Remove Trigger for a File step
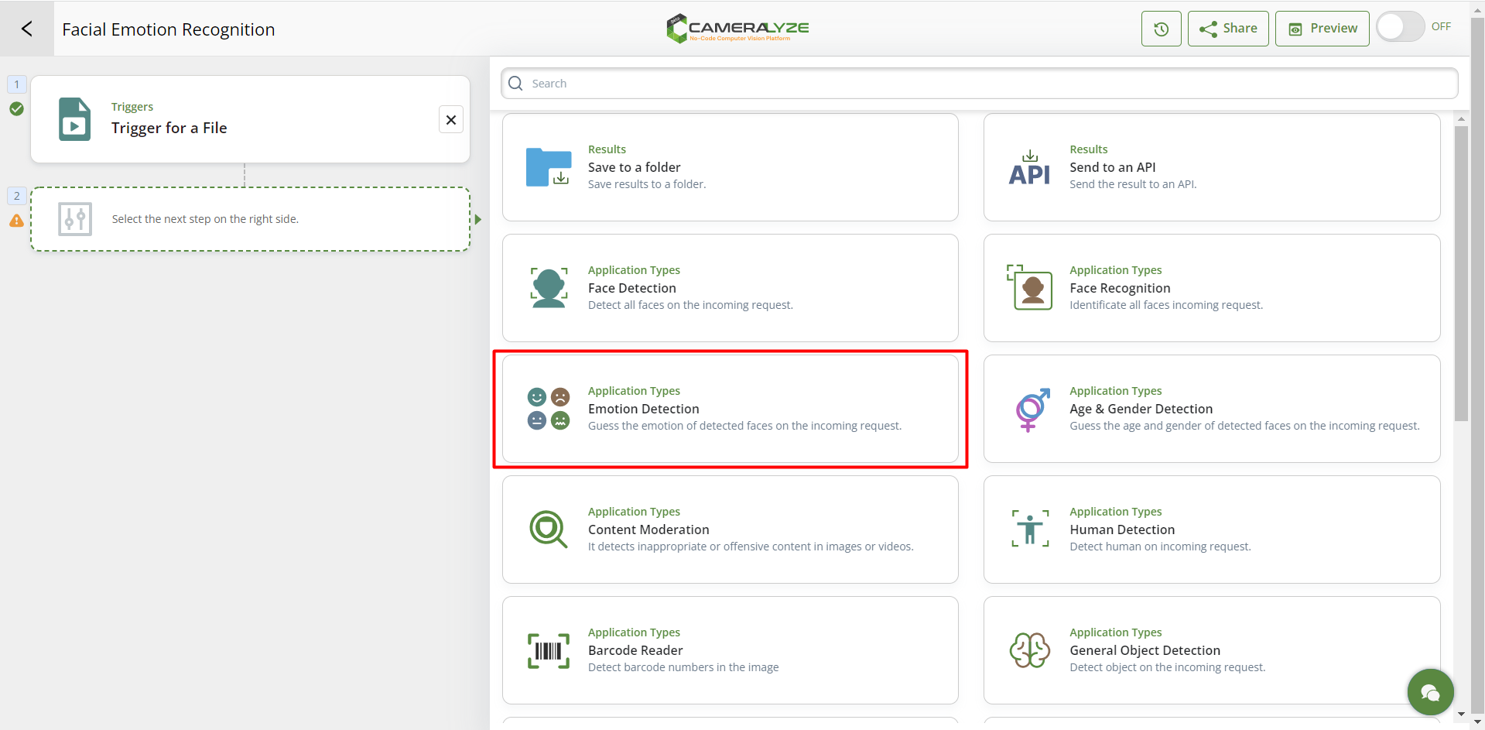The image size is (1485, 730). point(451,120)
